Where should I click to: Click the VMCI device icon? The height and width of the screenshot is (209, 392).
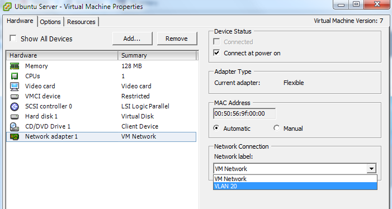[15, 96]
